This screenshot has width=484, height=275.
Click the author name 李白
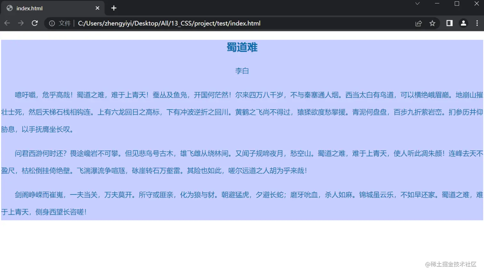click(242, 71)
